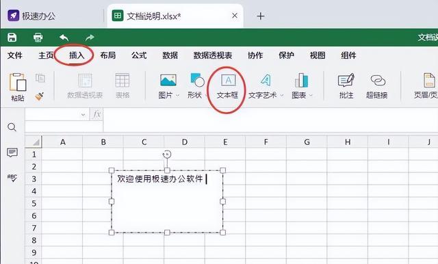Viewport: 438px width, 264px height.
Task: Expand the 形状 dropdown arrow
Action: (x=206, y=96)
